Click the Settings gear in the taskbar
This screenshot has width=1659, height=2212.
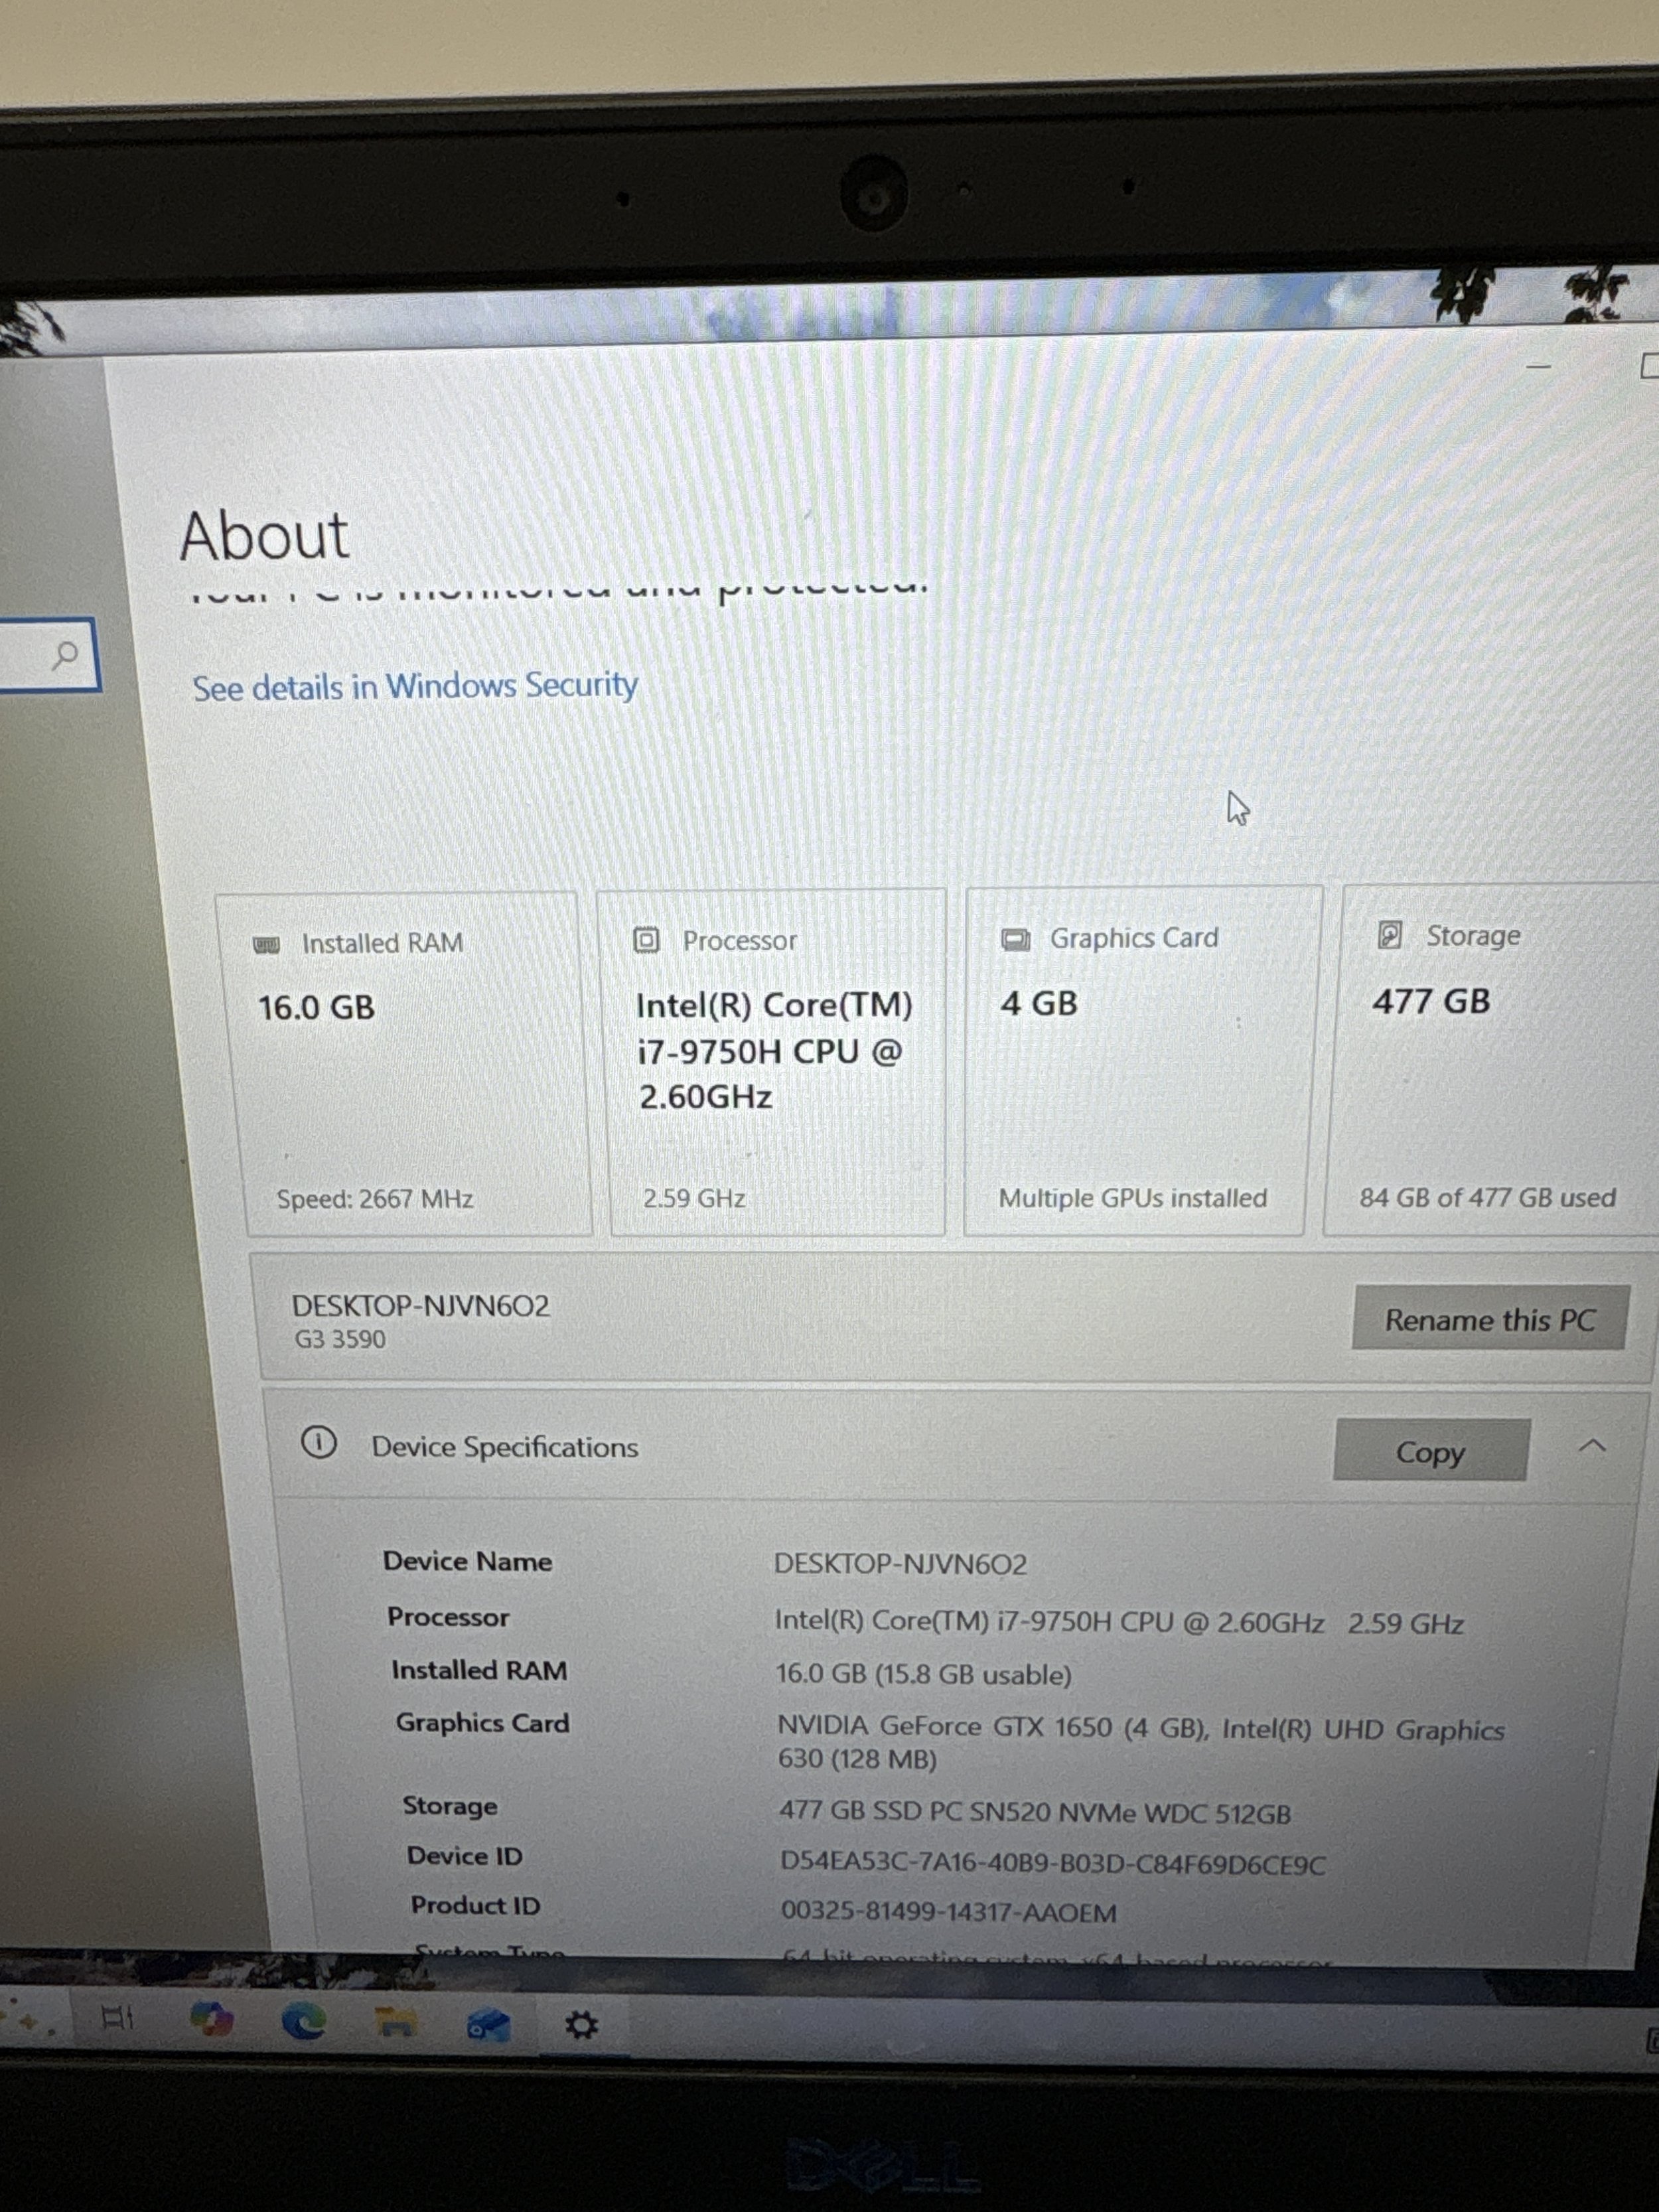581,2026
